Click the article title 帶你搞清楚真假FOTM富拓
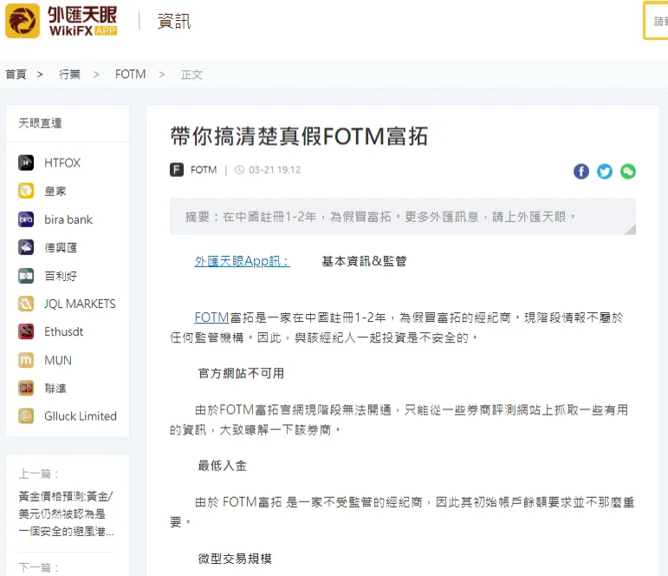 pyautogui.click(x=299, y=136)
